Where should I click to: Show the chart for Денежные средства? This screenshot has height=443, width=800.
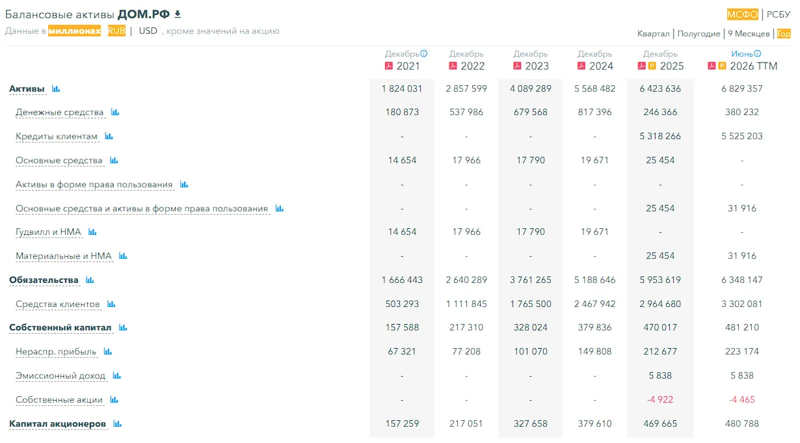(115, 113)
